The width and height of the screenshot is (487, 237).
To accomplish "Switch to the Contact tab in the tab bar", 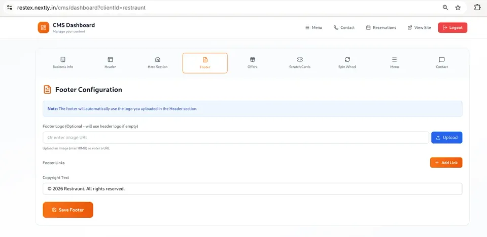I will coord(442,63).
